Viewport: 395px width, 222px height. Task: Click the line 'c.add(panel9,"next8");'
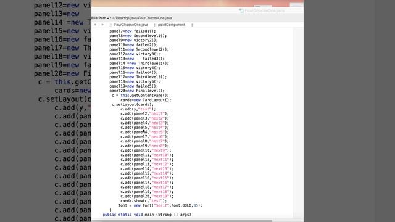[x=144, y=146]
